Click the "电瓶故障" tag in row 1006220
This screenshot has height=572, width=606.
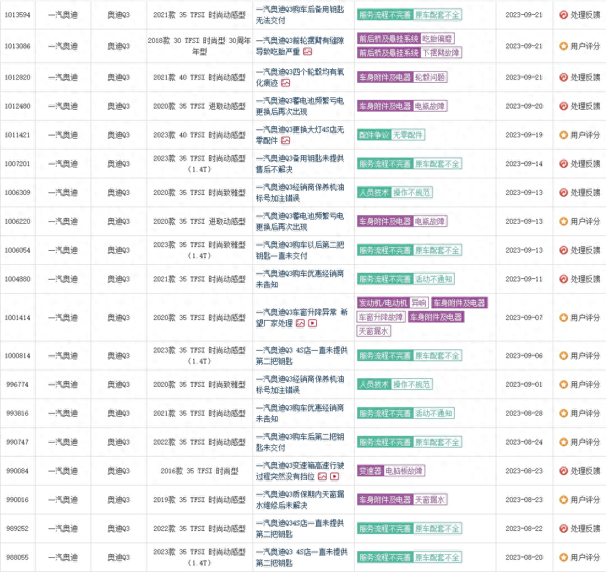(430, 221)
